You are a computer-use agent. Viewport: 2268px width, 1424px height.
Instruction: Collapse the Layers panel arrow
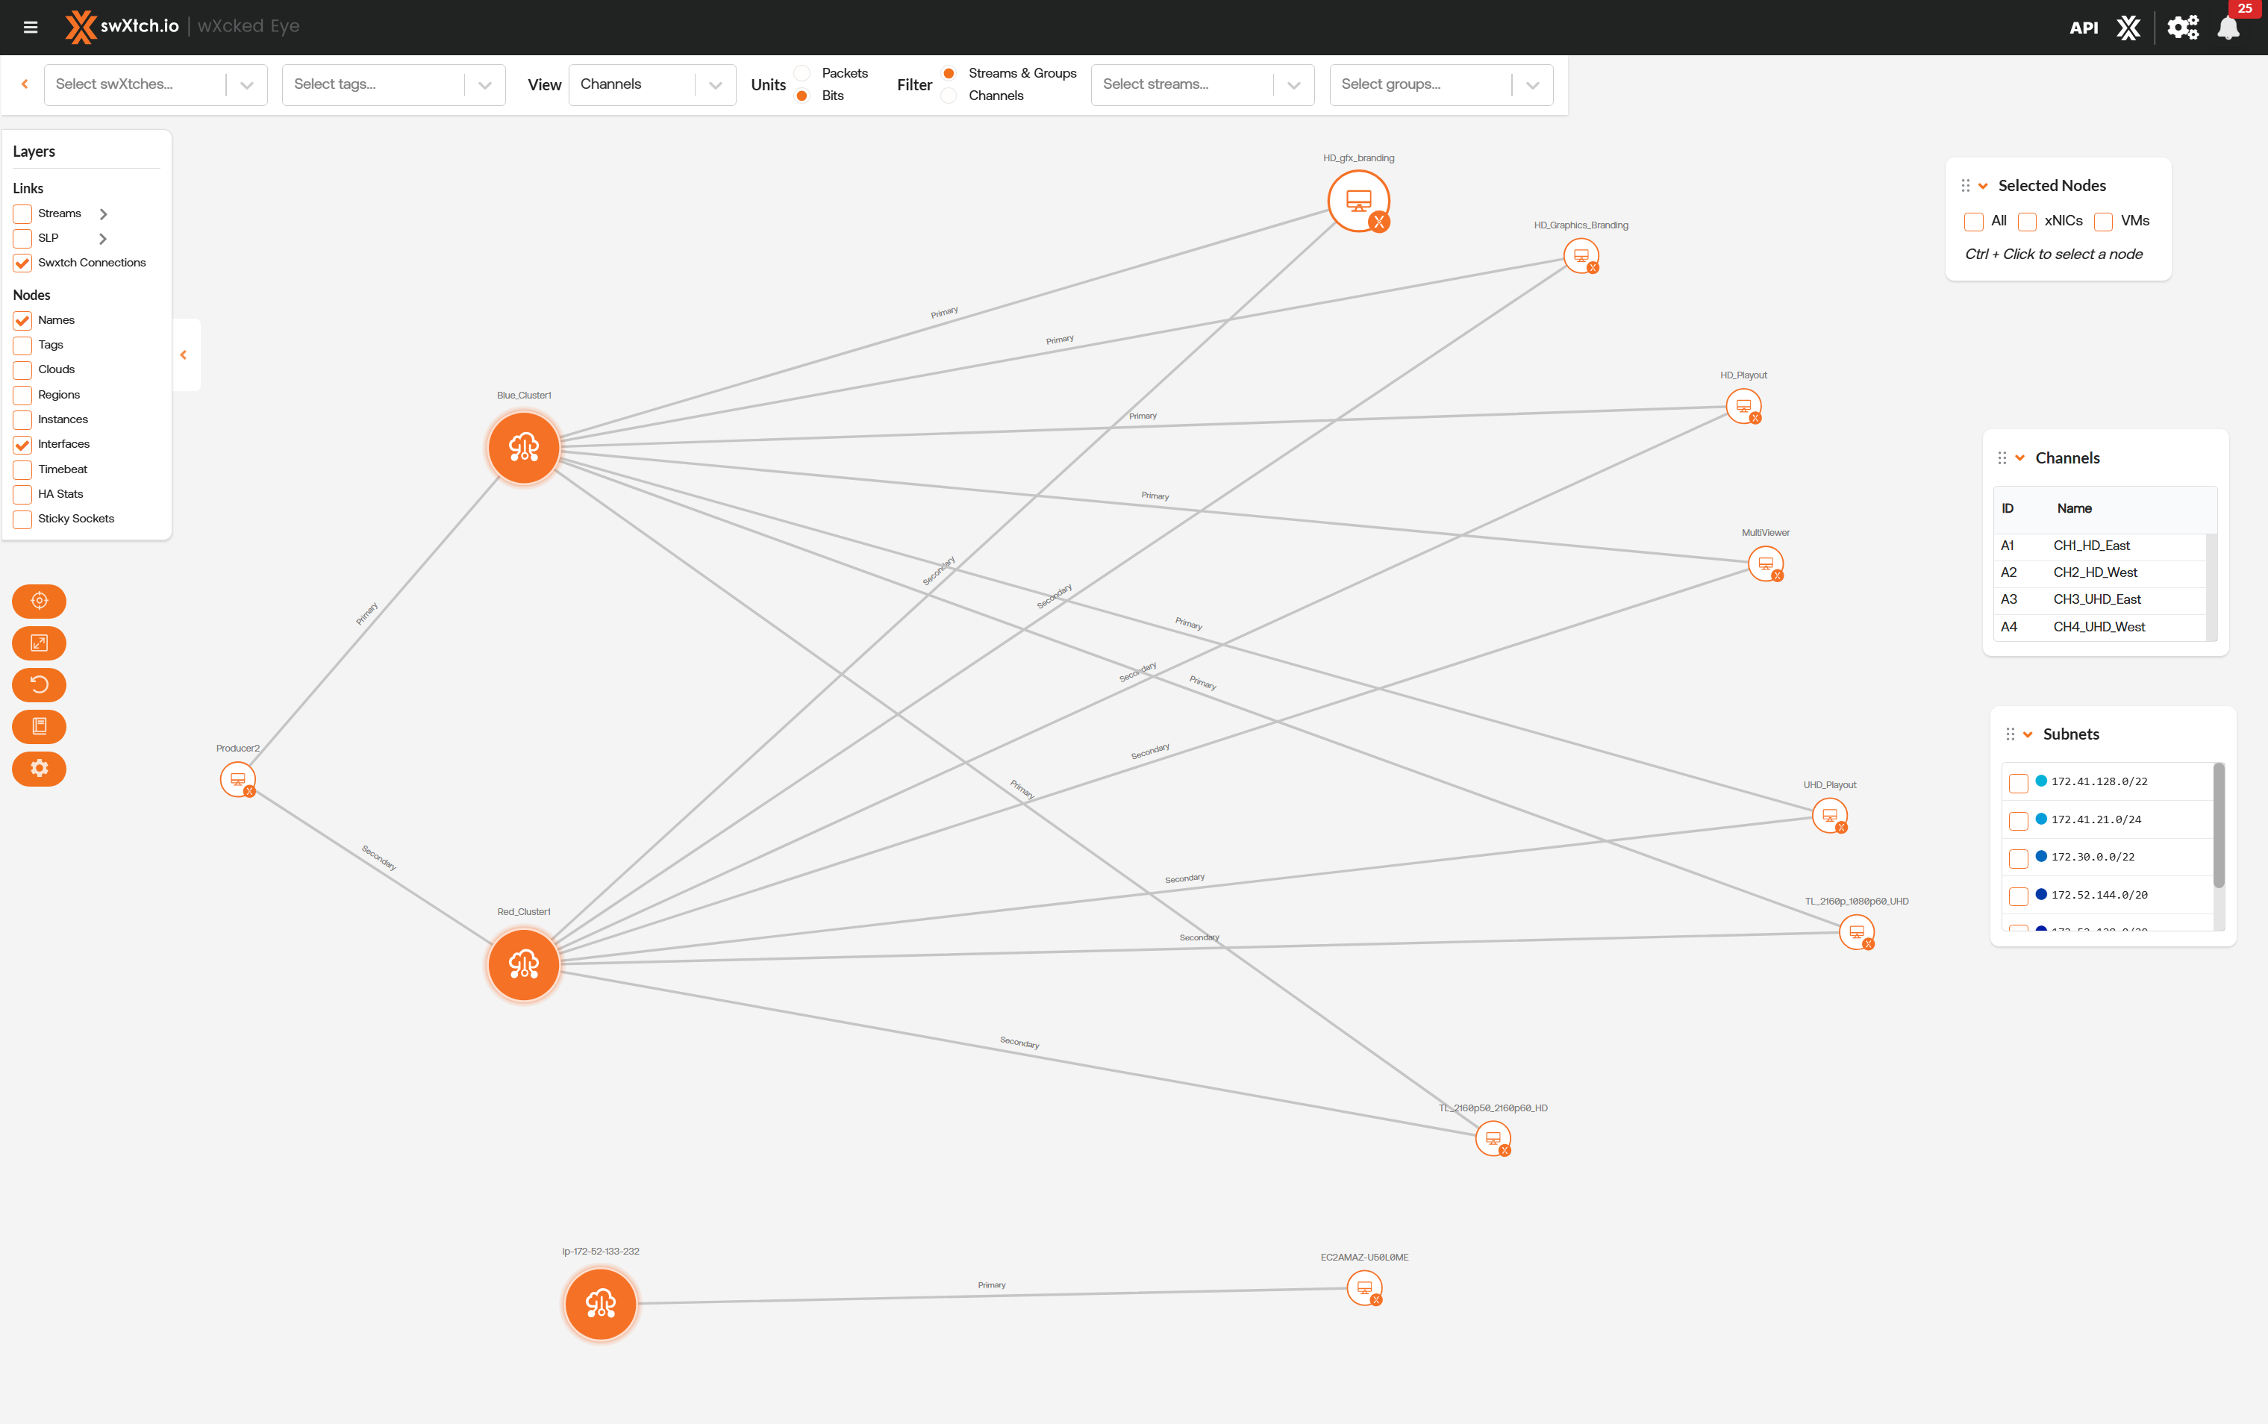[x=184, y=355]
